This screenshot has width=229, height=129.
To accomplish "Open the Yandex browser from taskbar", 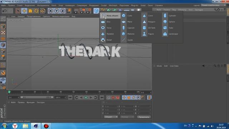I will 15,126.
